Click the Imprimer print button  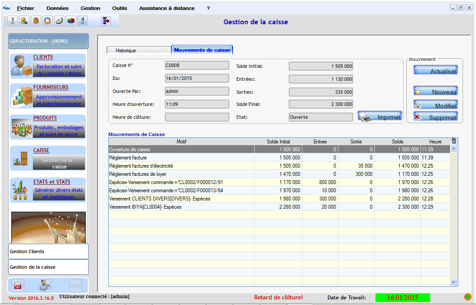tap(380, 117)
